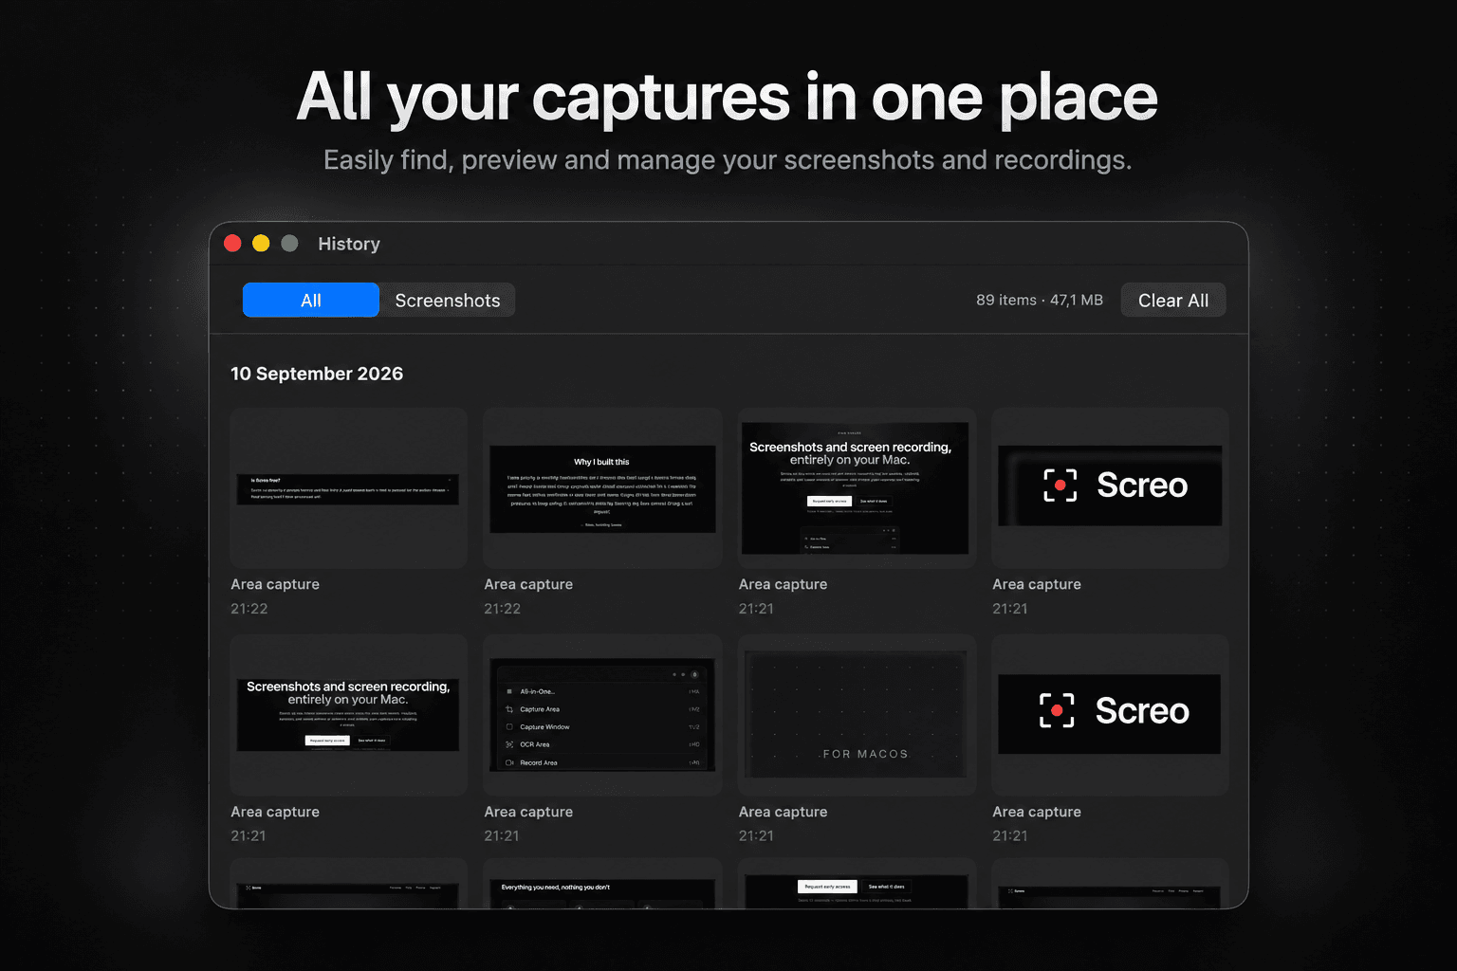This screenshot has height=971, width=1457.
Task: Click 'Area capture' label under the 'All-in-One' thumbnail
Action: [528, 812]
